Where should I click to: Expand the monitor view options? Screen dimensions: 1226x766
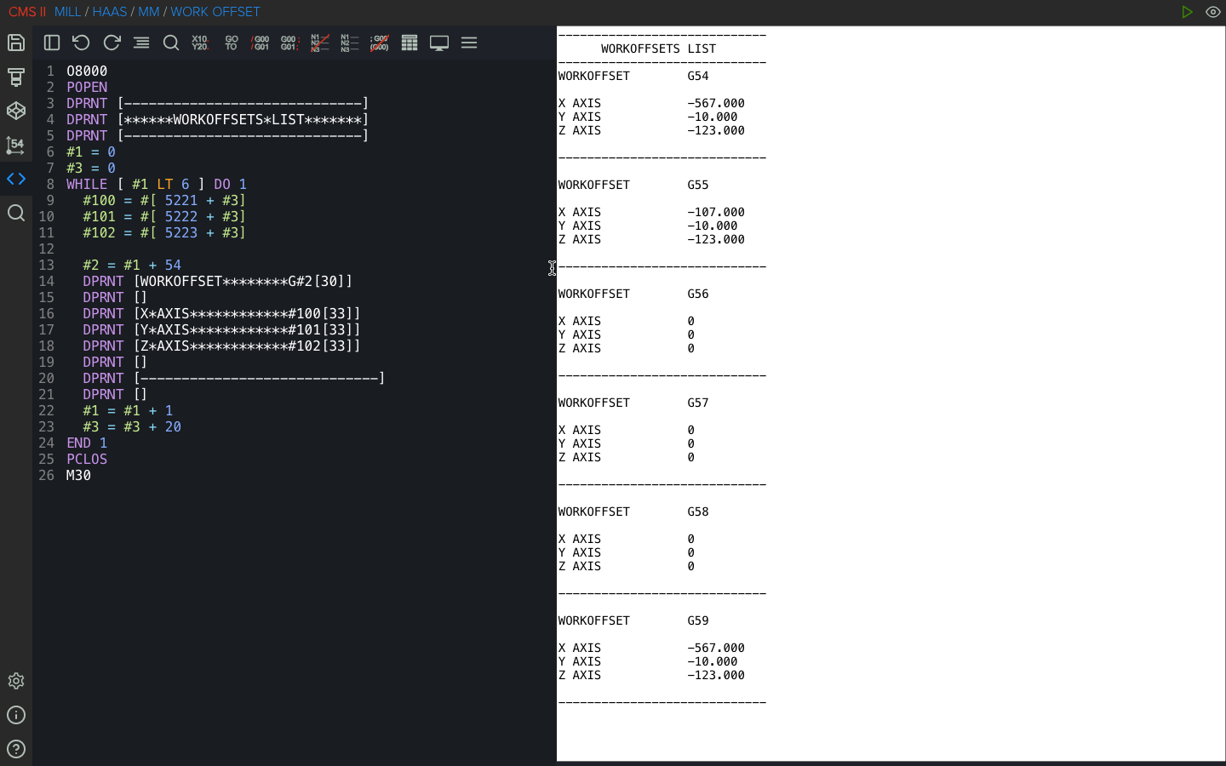point(439,43)
